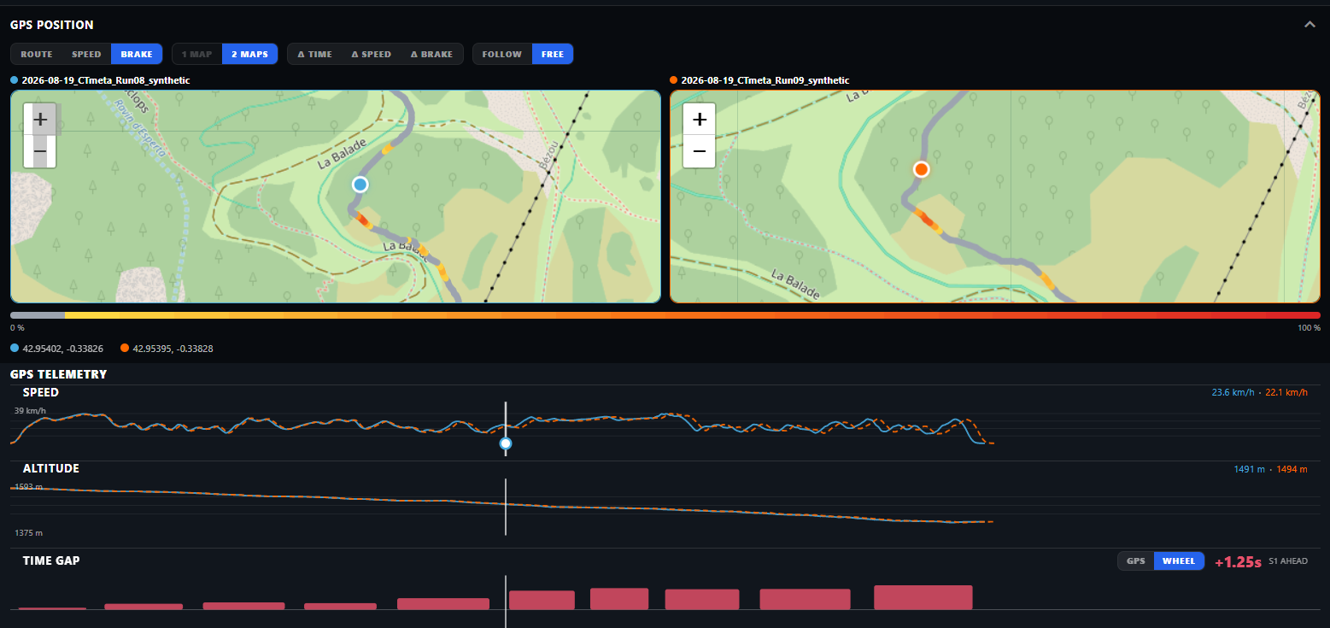Switch time gap source to GPS
Viewport: 1330px width, 628px height.
1135,561
